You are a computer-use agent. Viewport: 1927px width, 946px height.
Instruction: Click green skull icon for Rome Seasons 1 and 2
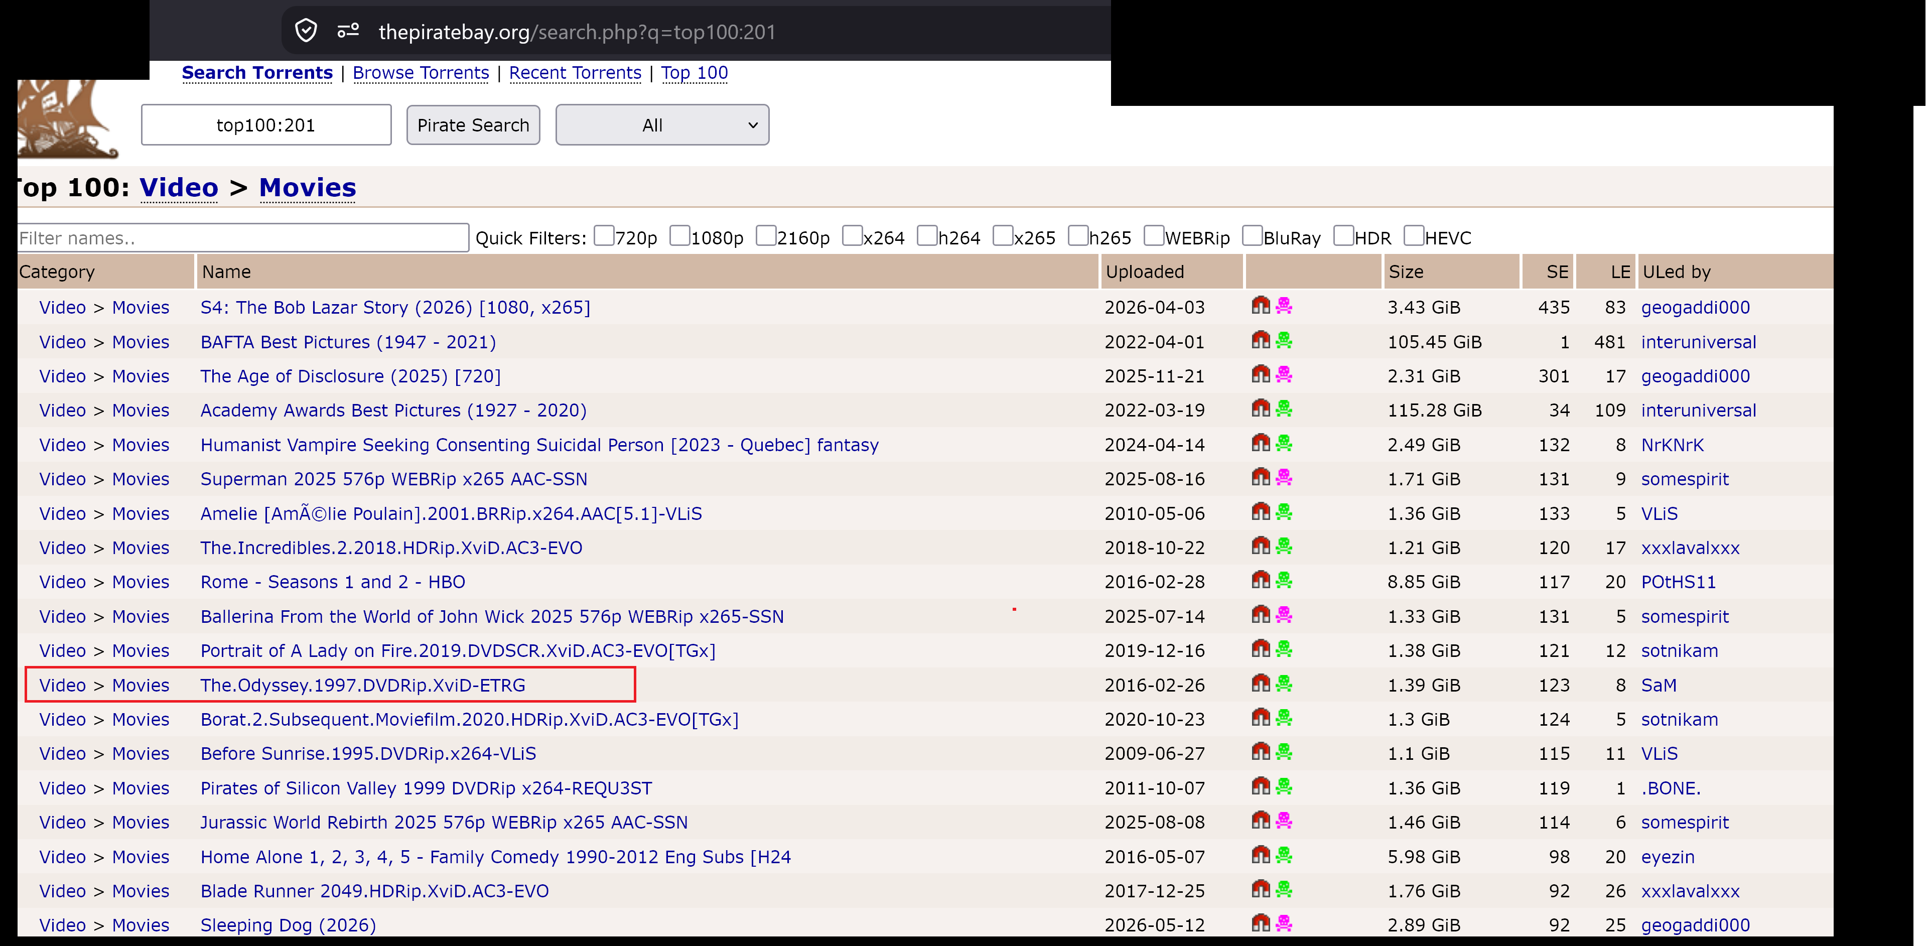click(1285, 580)
